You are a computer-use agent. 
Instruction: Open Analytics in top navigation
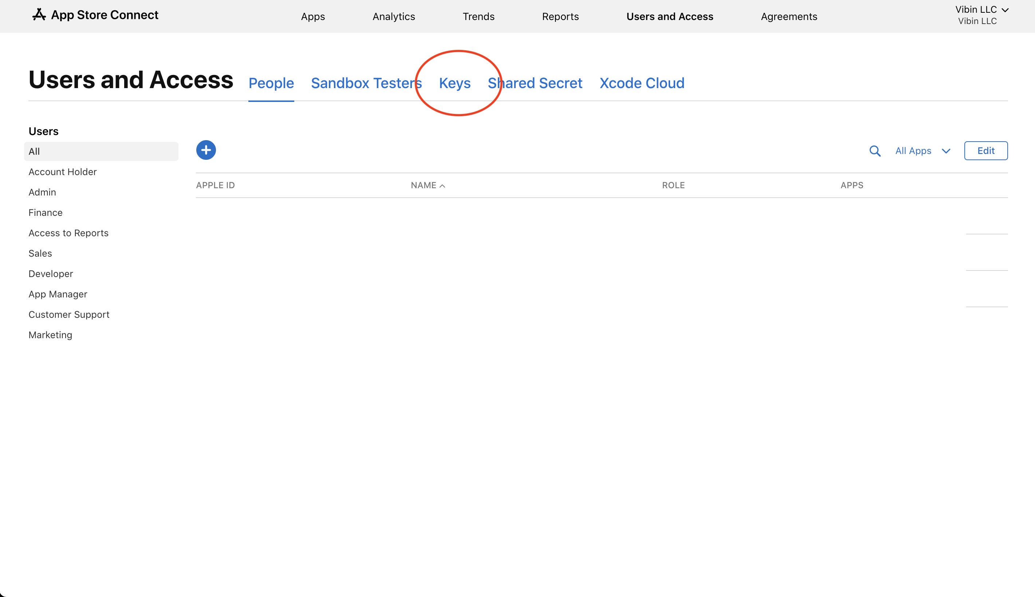[393, 17]
